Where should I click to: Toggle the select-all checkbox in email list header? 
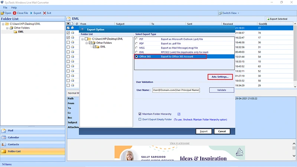[68, 24]
